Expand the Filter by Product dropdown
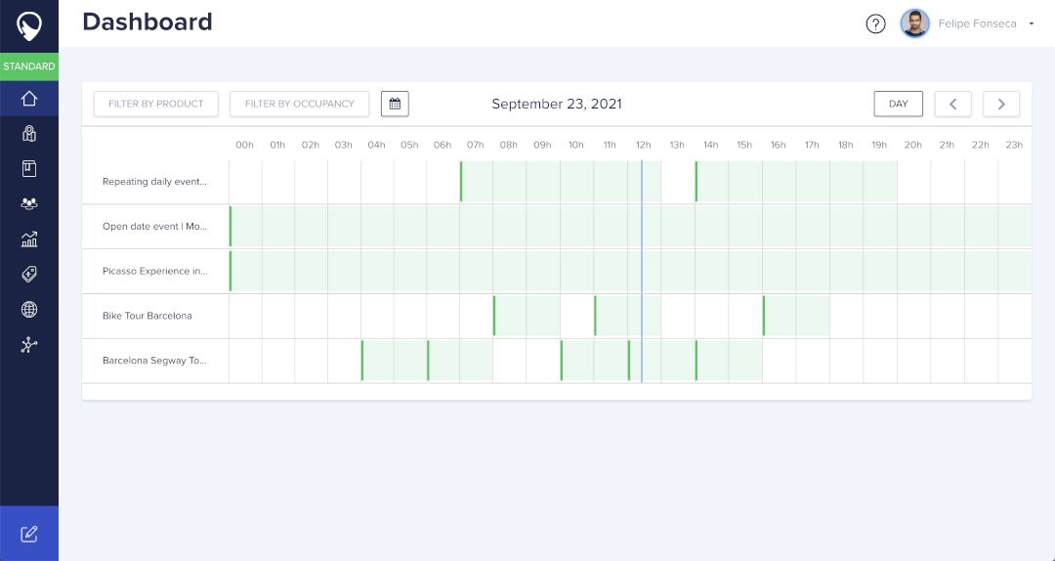This screenshot has height=561, width=1055. click(x=156, y=104)
